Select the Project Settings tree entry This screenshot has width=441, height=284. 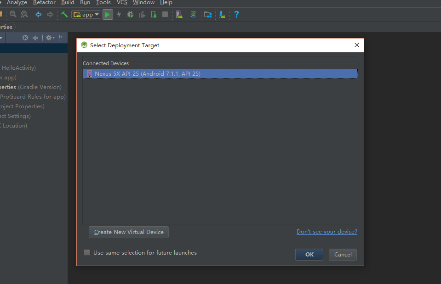click(15, 116)
